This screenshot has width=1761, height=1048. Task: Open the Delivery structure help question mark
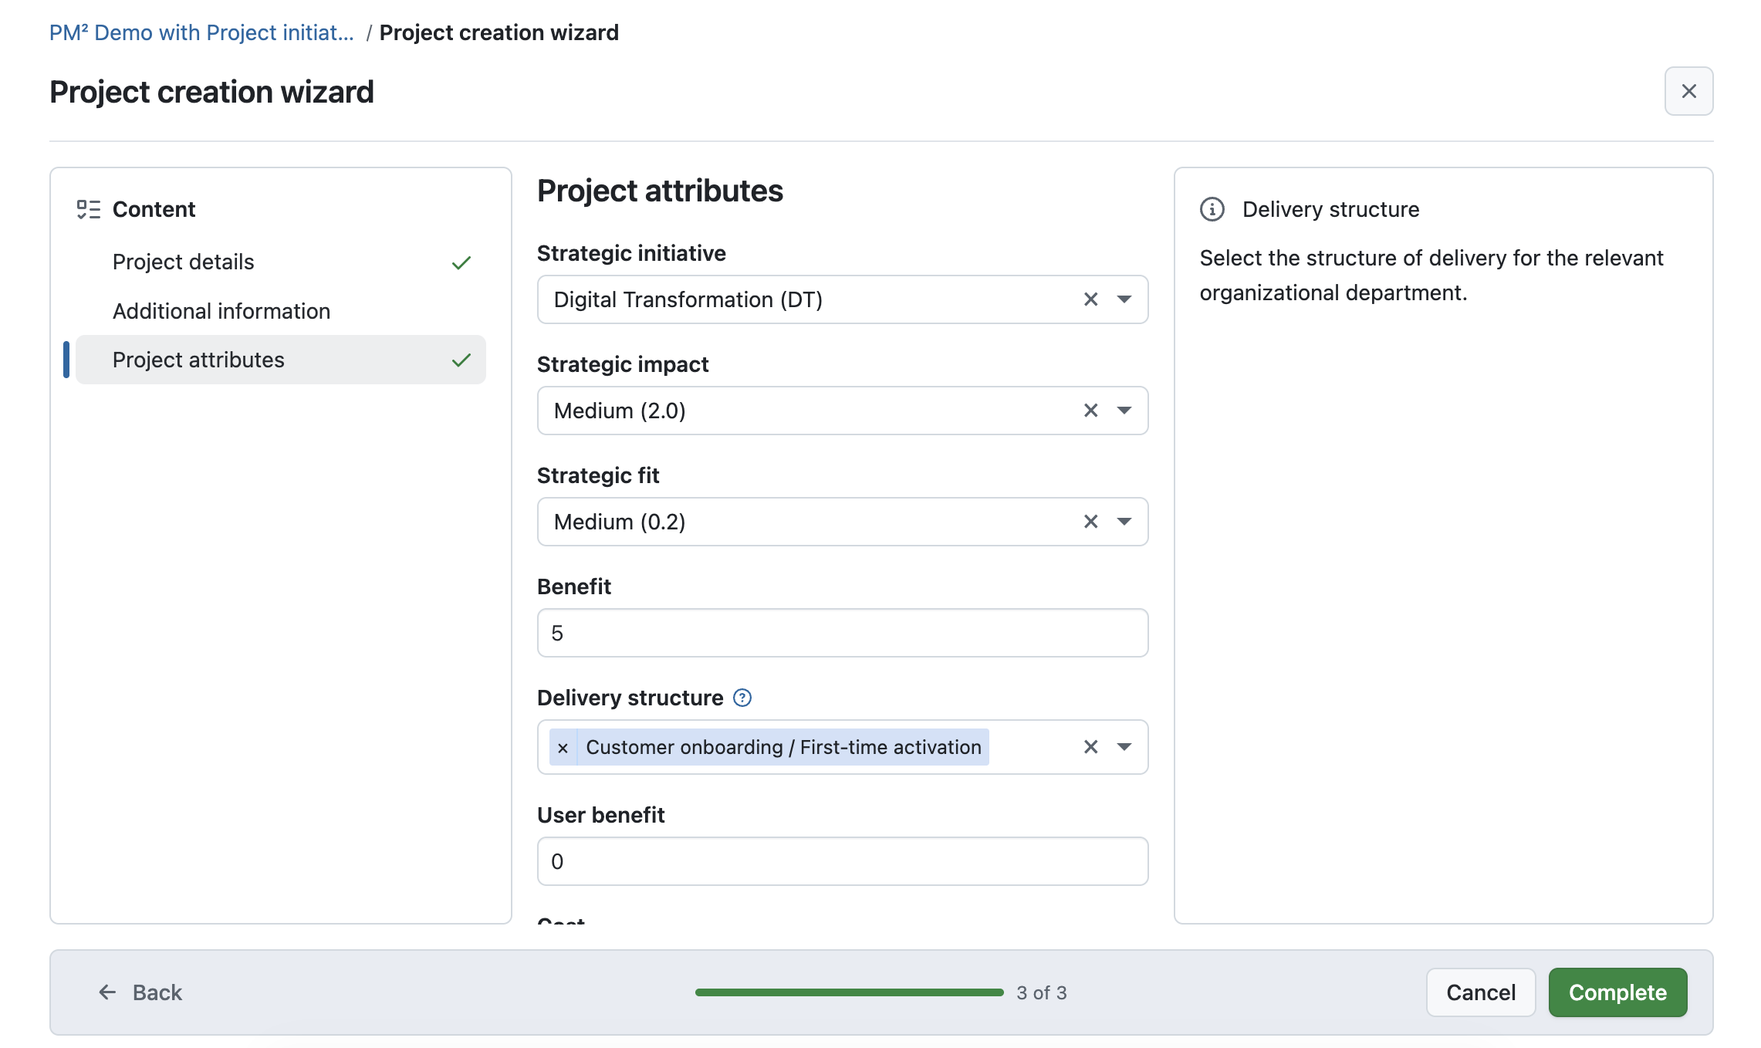click(x=742, y=698)
